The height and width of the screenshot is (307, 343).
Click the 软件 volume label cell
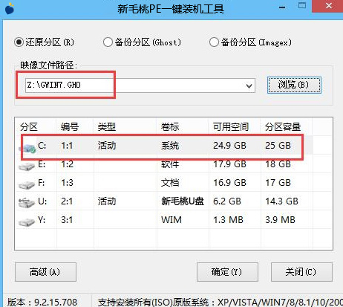[x=170, y=164]
